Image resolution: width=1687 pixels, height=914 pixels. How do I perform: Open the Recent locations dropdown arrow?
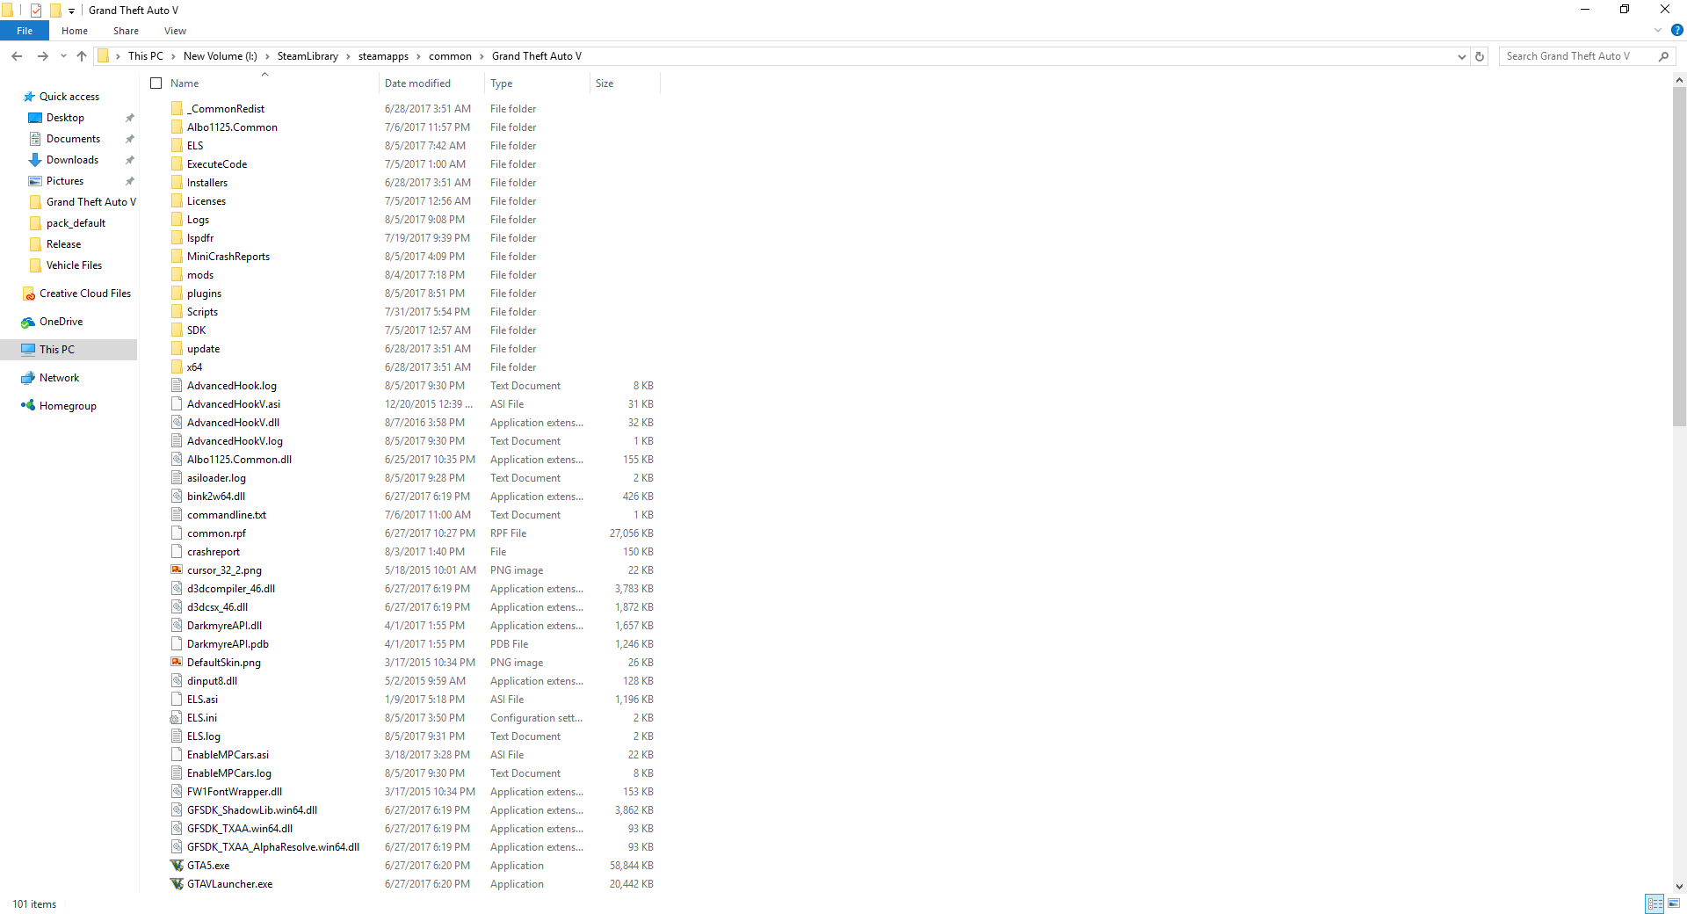click(63, 56)
